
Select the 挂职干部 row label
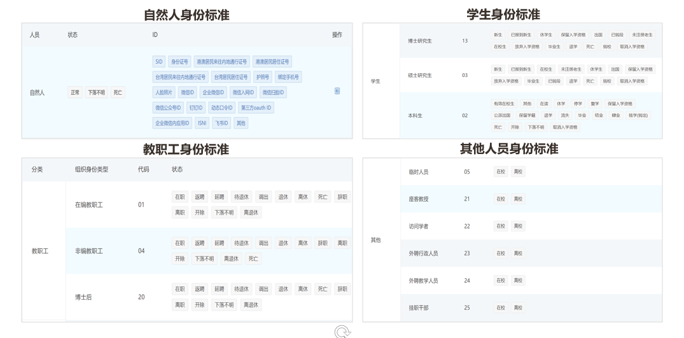419,307
